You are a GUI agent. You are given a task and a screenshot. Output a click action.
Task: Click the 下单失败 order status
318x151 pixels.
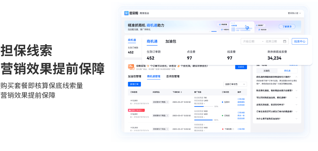(227, 129)
